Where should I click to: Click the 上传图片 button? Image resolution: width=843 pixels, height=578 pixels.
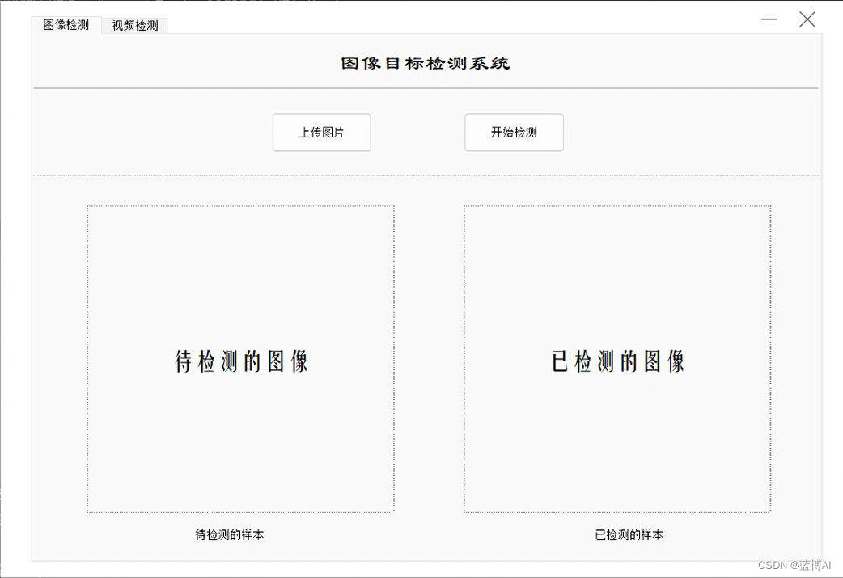pyautogui.click(x=321, y=132)
